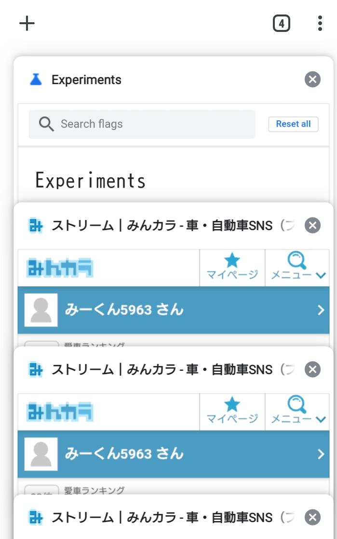
Task: Close the second みんカラ stream tab
Action: click(x=313, y=369)
